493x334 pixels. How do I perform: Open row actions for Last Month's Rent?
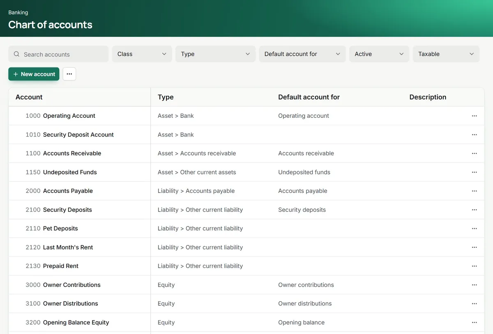[474, 247]
